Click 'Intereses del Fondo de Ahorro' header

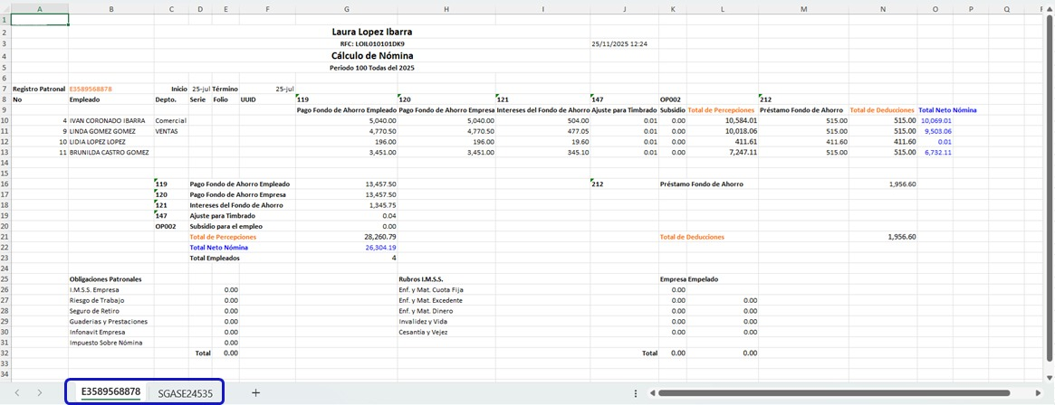tap(542, 109)
